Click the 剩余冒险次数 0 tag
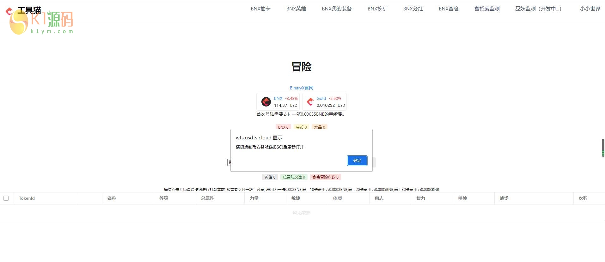The height and width of the screenshot is (262, 605). (326, 177)
